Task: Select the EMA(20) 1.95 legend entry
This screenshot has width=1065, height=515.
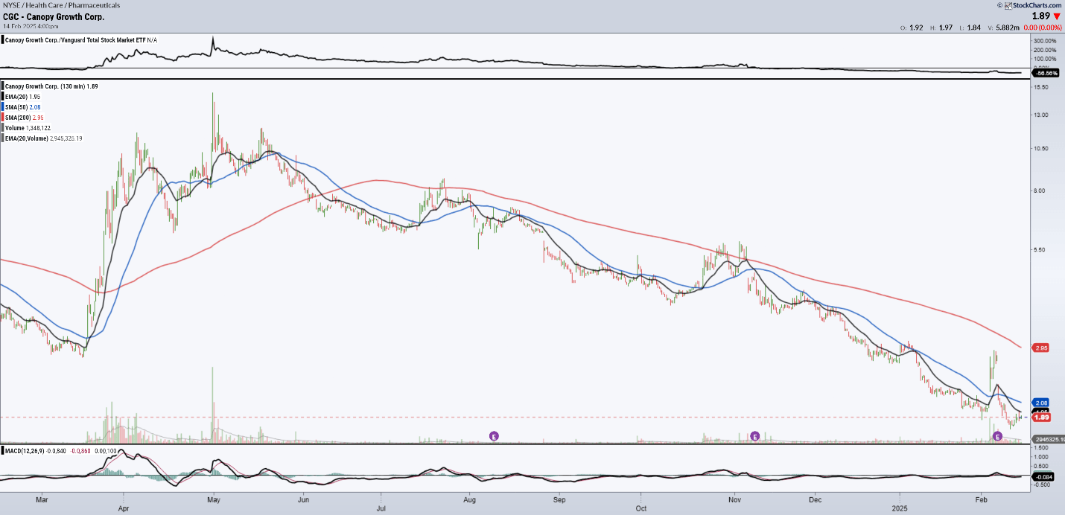Action: pyautogui.click(x=22, y=97)
